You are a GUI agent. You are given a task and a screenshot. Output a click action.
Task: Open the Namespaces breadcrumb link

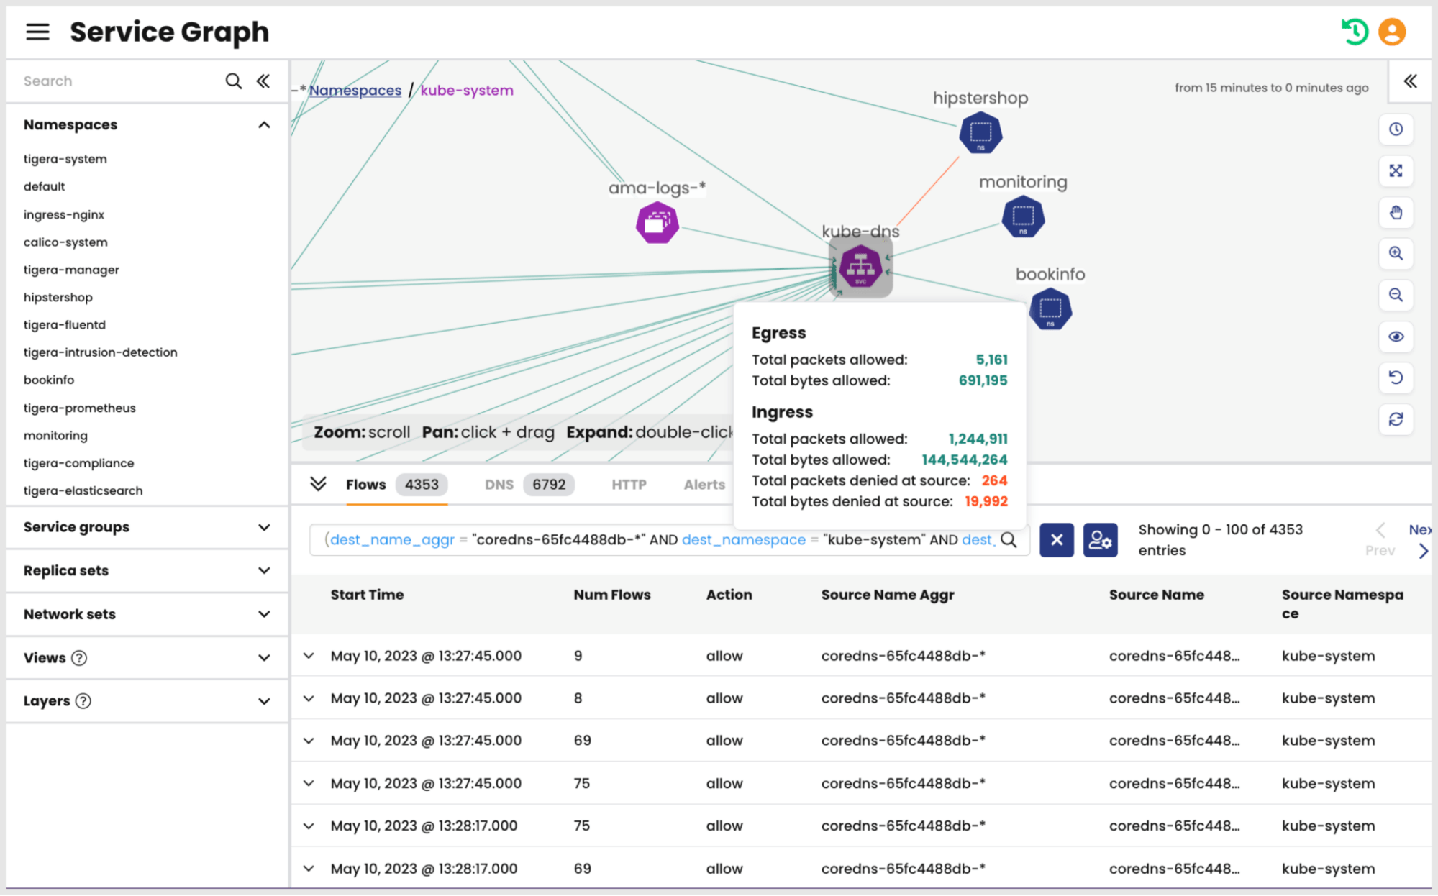355,91
